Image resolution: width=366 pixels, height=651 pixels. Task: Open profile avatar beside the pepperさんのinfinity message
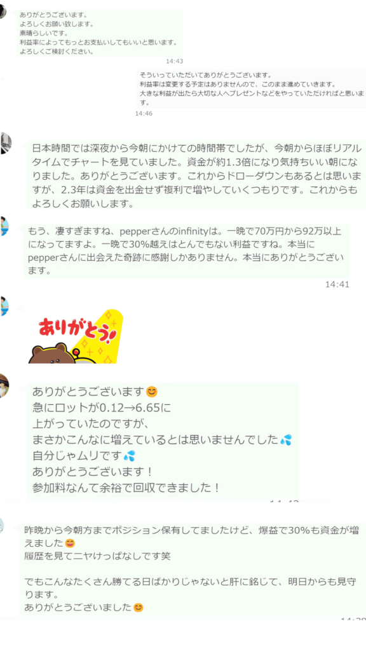(4, 226)
